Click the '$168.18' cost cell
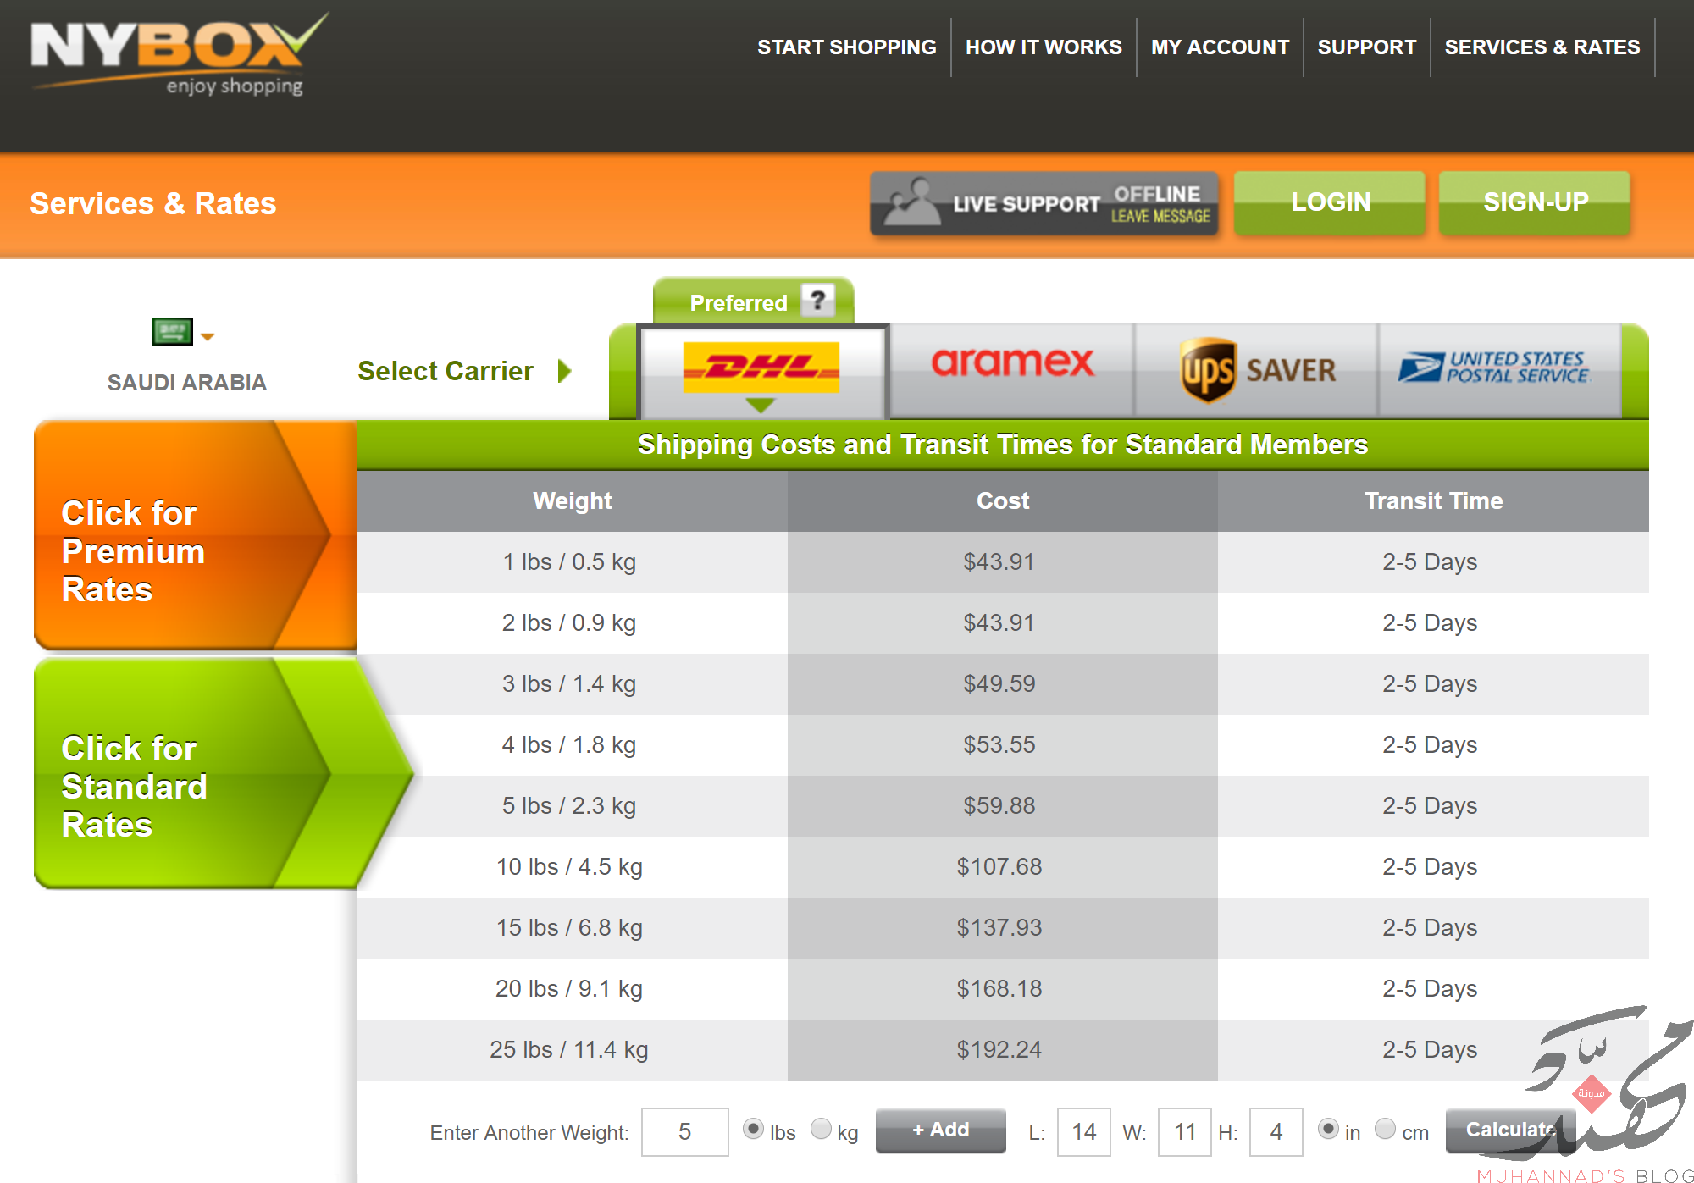The image size is (1694, 1183). pos(1003,989)
